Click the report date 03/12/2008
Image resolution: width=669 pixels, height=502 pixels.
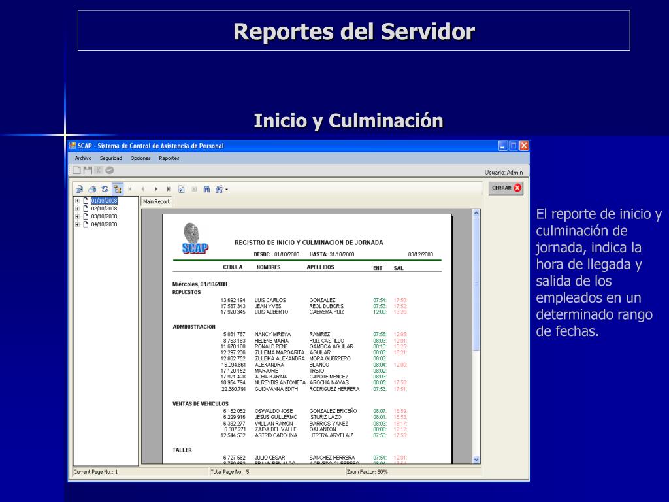[420, 254]
